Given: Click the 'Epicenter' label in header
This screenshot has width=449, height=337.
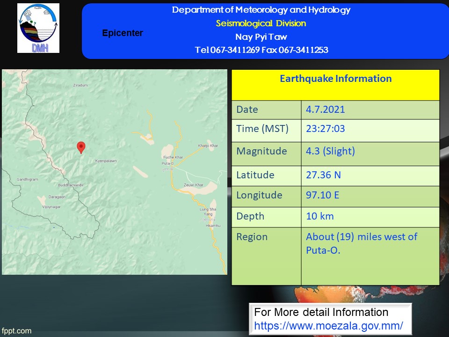Looking at the screenshot, I should (123, 33).
